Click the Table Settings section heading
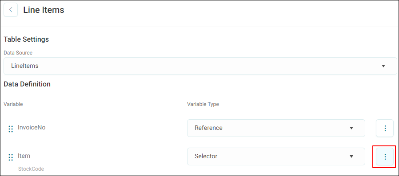The image size is (399, 176). 26,39
